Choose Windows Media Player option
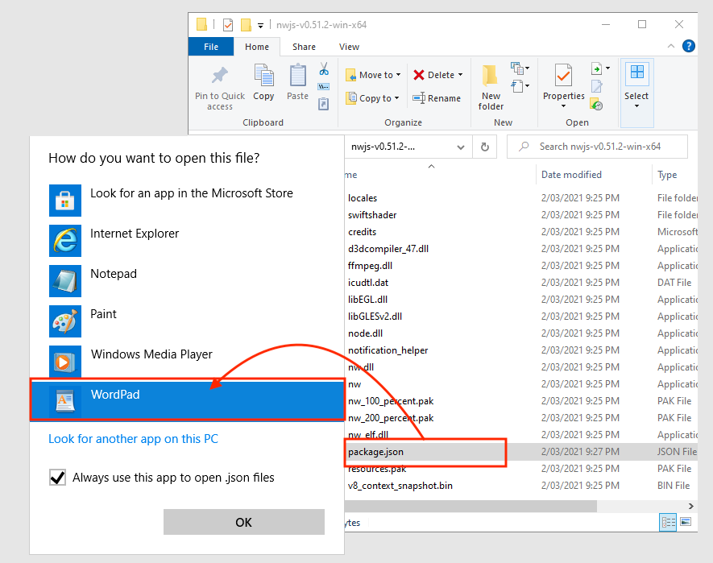Viewport: 713px width, 563px height. point(186,361)
